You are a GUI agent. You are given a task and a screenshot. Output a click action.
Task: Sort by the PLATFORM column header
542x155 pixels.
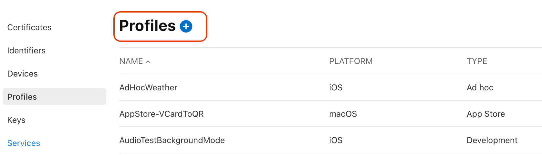[x=351, y=61]
